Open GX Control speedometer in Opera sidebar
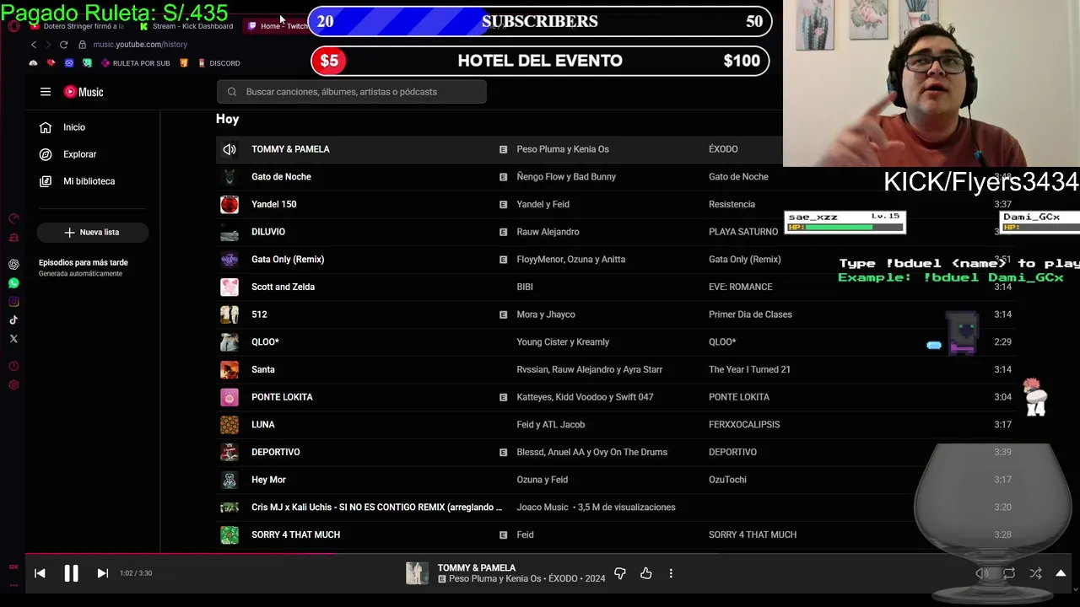This screenshot has height=607, width=1080. [13, 219]
